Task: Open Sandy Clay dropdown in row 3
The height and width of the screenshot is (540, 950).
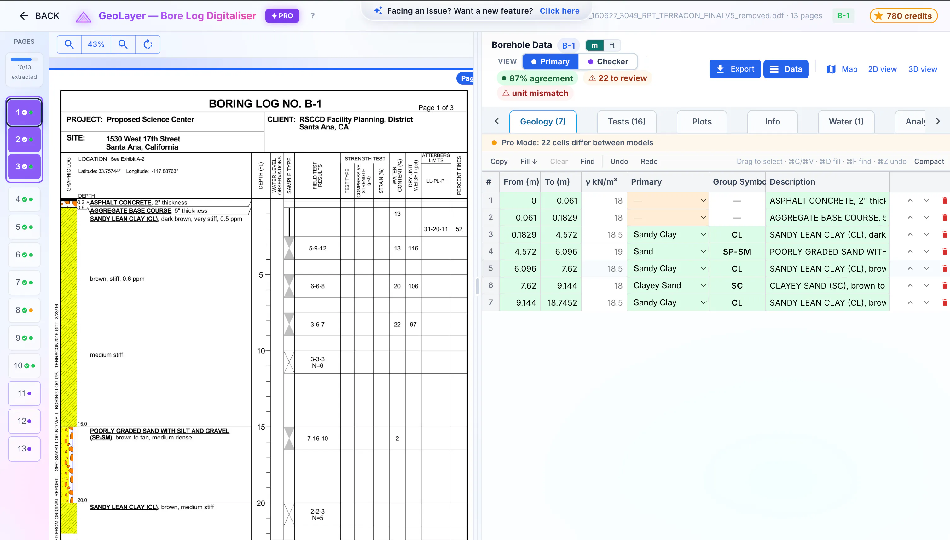Action: click(668, 234)
